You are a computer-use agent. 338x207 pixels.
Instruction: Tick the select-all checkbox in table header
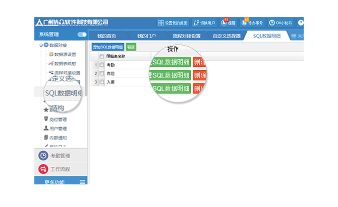pos(101,56)
